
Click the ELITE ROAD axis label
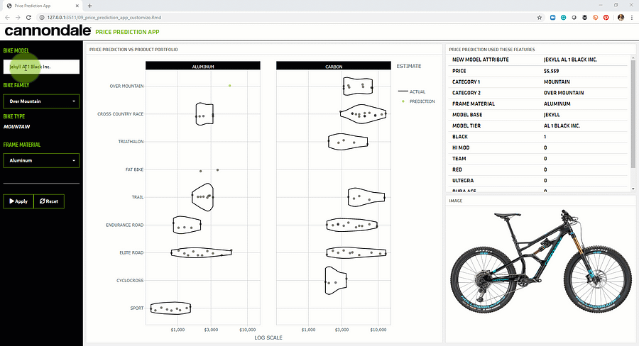tap(131, 253)
